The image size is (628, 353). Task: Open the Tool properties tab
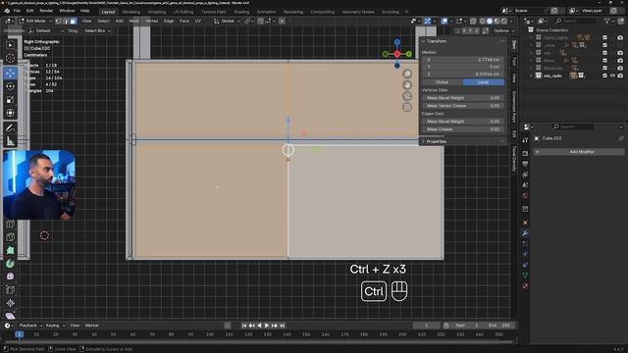pos(525,140)
